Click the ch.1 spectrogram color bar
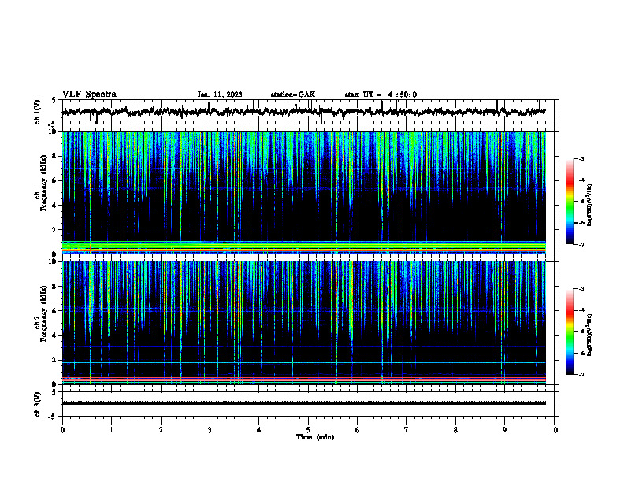This screenshot has width=624, height=482. tap(570, 202)
